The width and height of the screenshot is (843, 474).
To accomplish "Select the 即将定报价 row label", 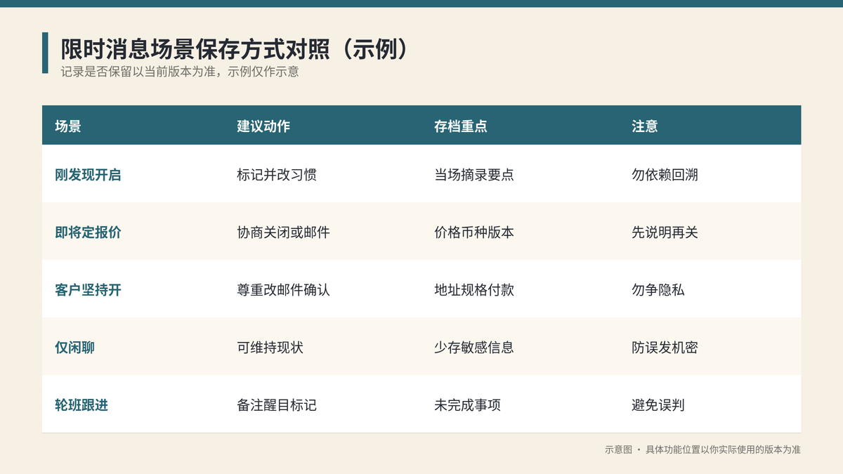I will 88,232.
